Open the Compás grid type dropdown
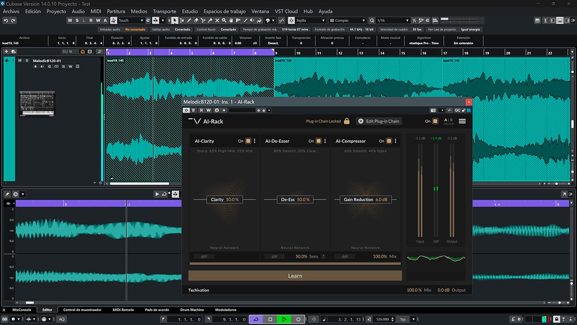 point(364,20)
